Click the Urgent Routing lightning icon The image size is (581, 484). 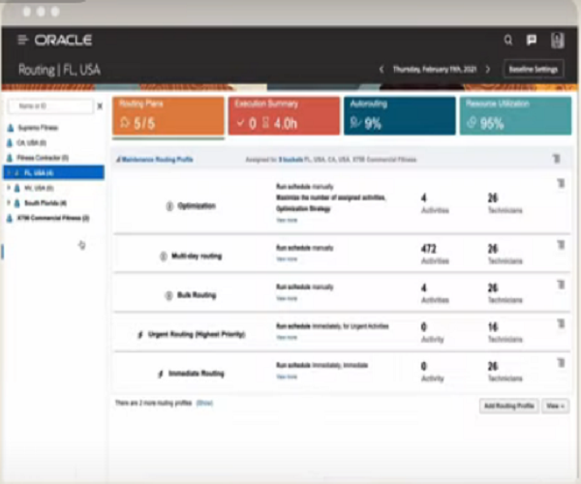pyautogui.click(x=140, y=335)
